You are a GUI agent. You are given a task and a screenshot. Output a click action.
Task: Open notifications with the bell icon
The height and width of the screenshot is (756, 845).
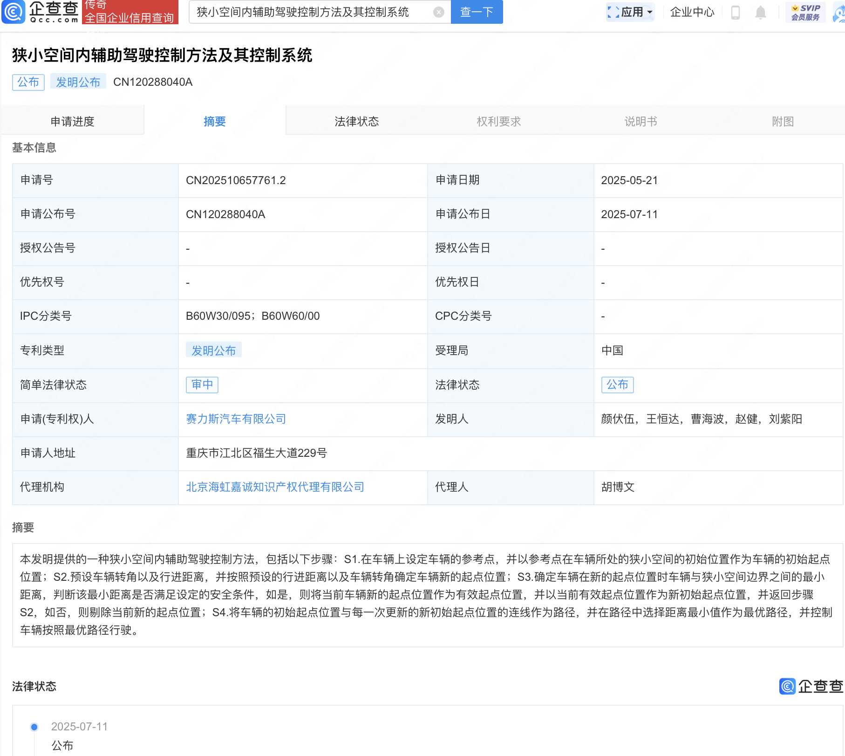pyautogui.click(x=760, y=12)
